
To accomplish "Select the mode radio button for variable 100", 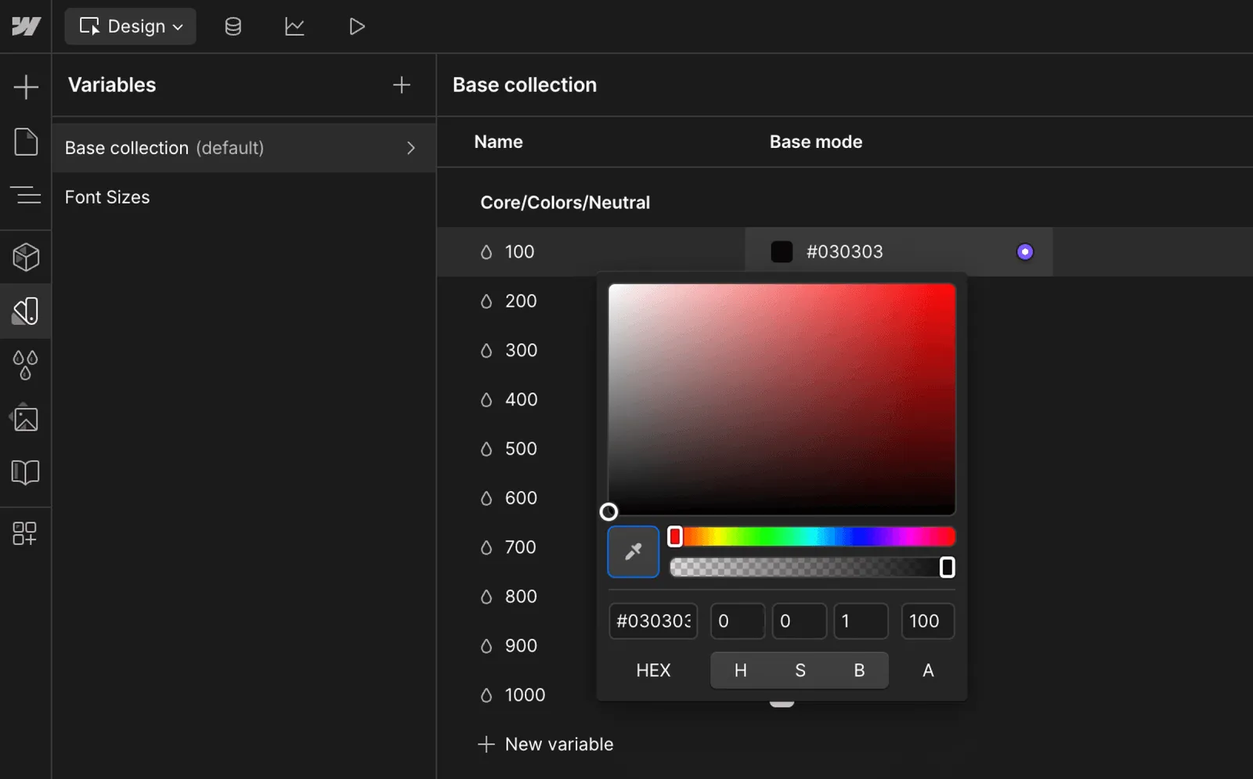I will [1025, 251].
